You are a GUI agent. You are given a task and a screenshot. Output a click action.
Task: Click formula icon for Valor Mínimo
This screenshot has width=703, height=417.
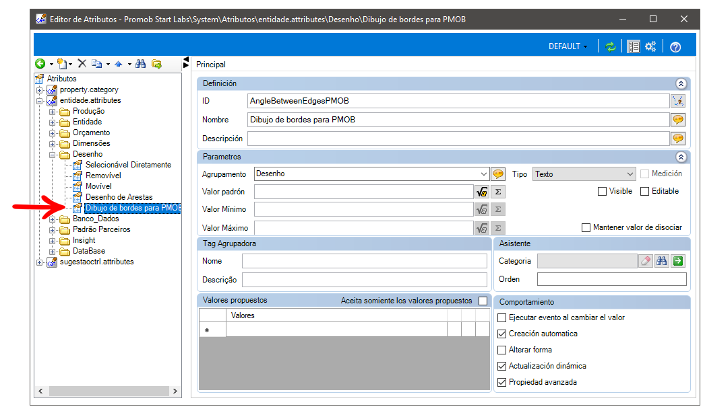click(481, 209)
